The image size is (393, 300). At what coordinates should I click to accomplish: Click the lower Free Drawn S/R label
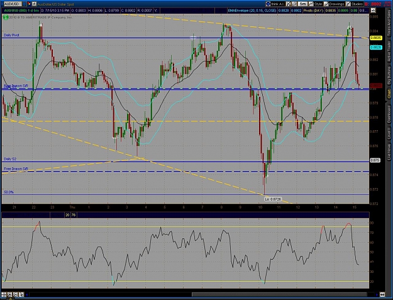[16, 169]
